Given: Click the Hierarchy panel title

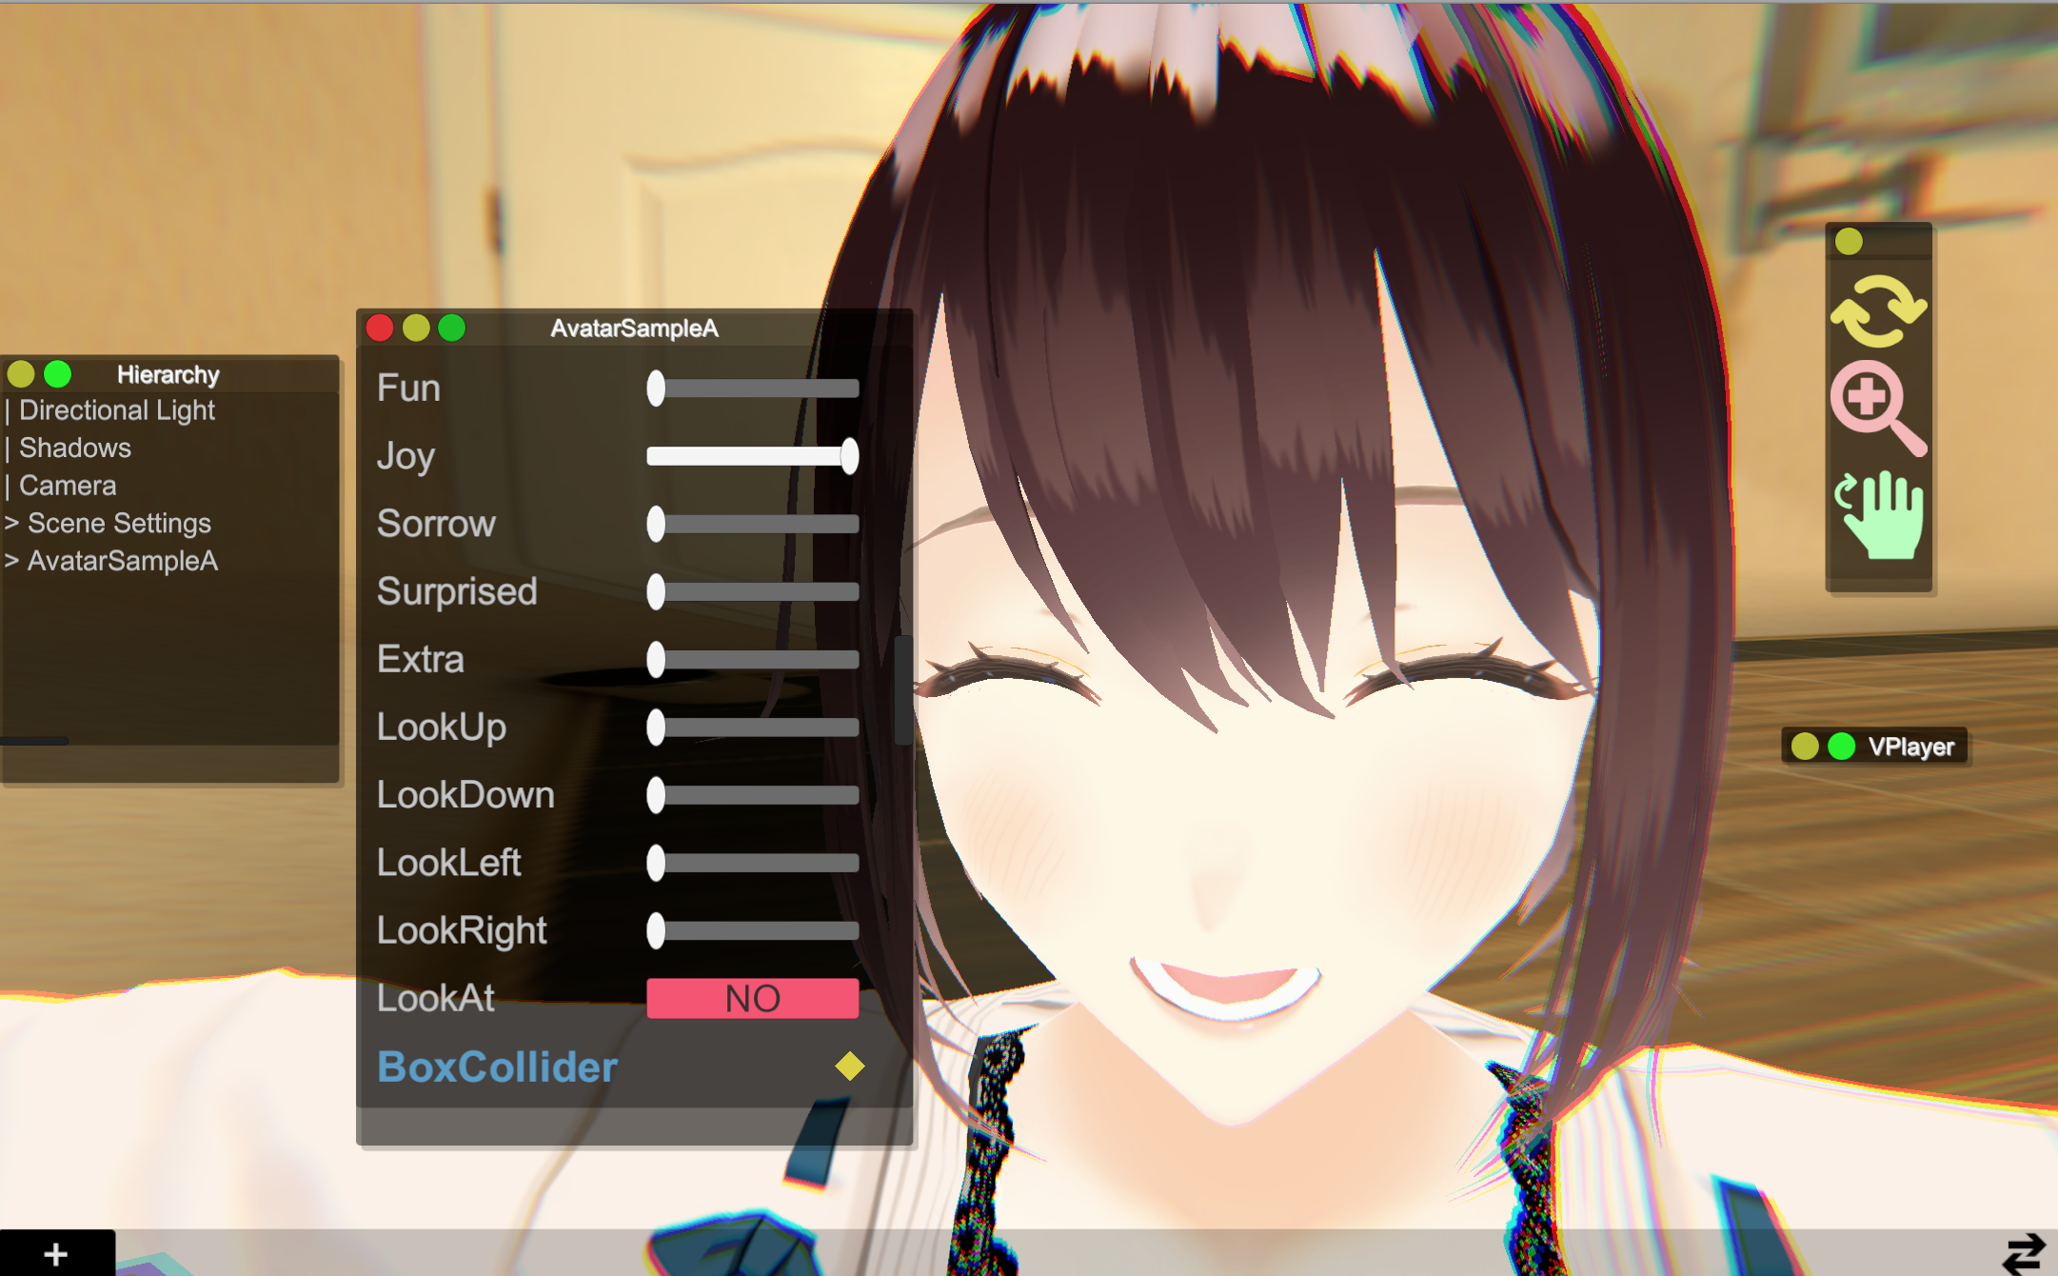Looking at the screenshot, I should (168, 374).
